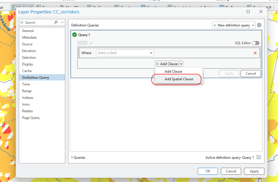Click the search magnifier icon
The height and width of the screenshot is (182, 278).
coord(56,22)
